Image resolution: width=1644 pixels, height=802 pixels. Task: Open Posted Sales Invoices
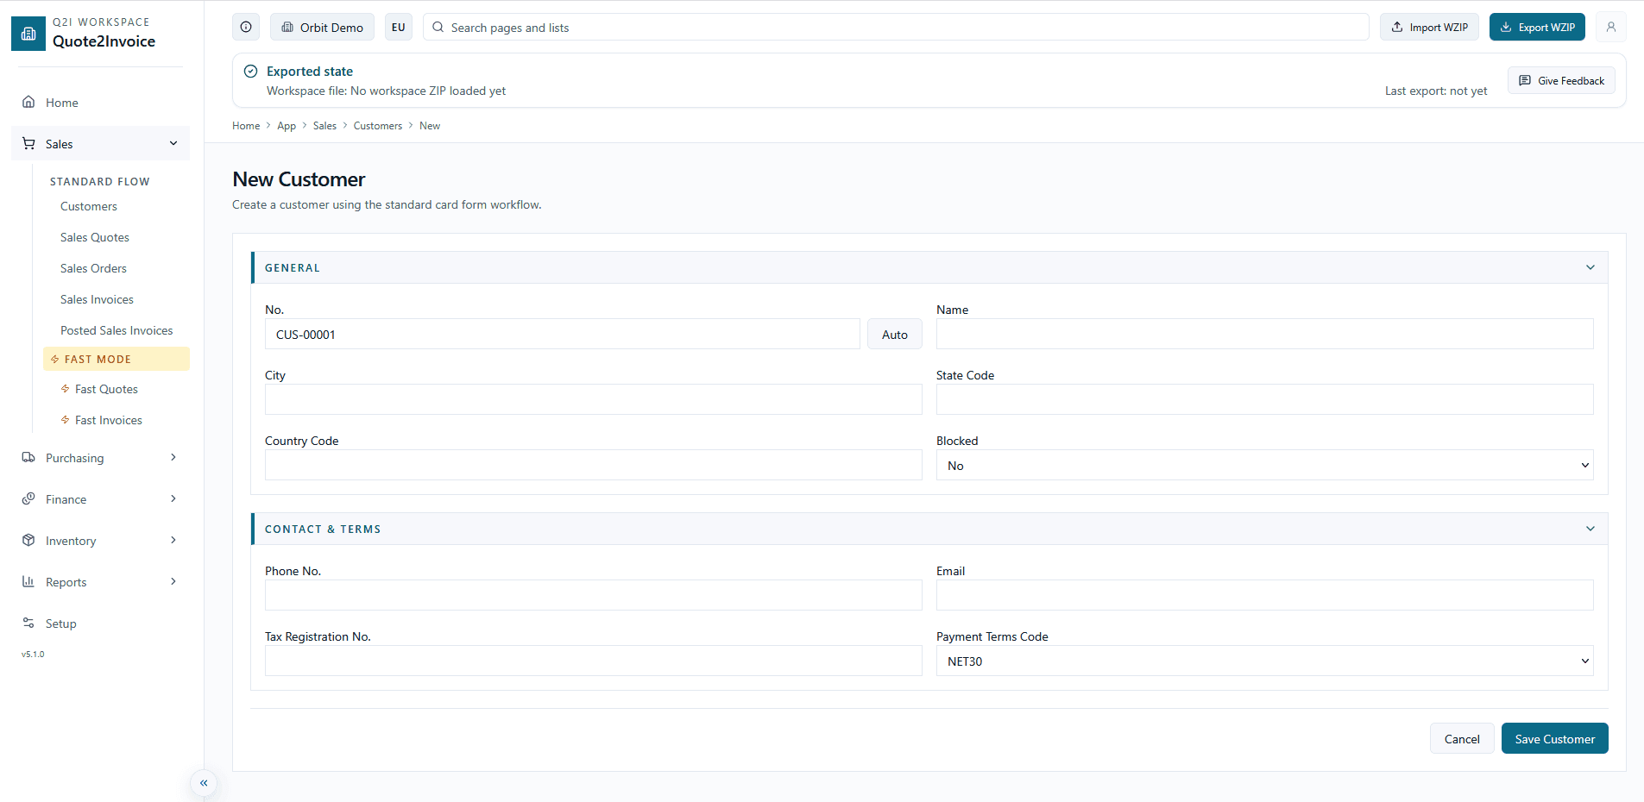117,330
